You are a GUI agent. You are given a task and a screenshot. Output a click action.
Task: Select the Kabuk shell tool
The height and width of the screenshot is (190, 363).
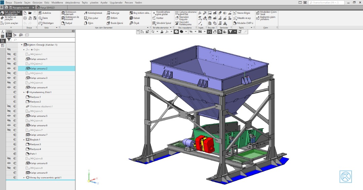[135, 18]
